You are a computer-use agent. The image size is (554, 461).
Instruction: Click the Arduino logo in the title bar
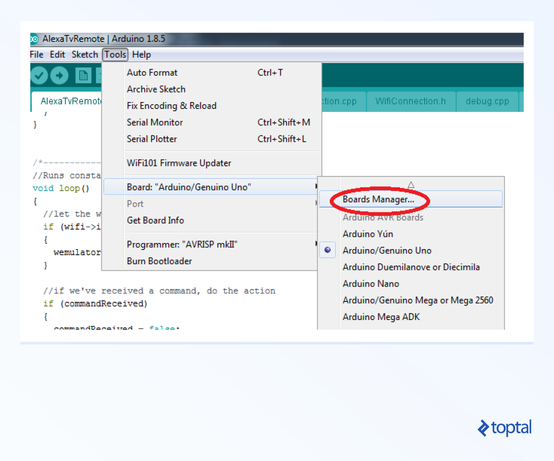coord(34,39)
